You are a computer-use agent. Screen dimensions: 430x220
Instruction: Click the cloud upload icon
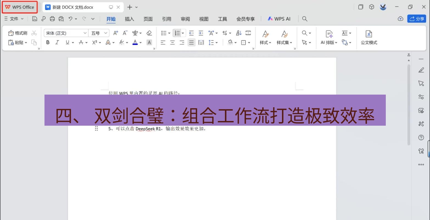pos(400,19)
